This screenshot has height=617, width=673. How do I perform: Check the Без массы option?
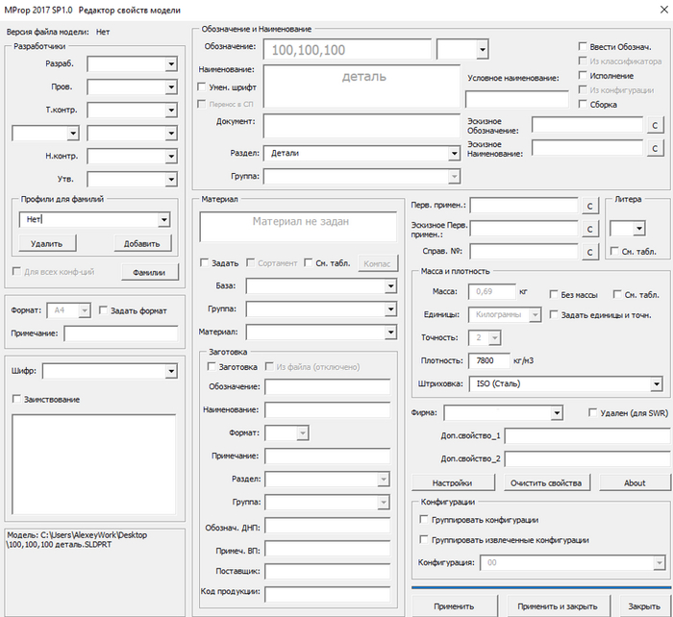click(x=555, y=294)
